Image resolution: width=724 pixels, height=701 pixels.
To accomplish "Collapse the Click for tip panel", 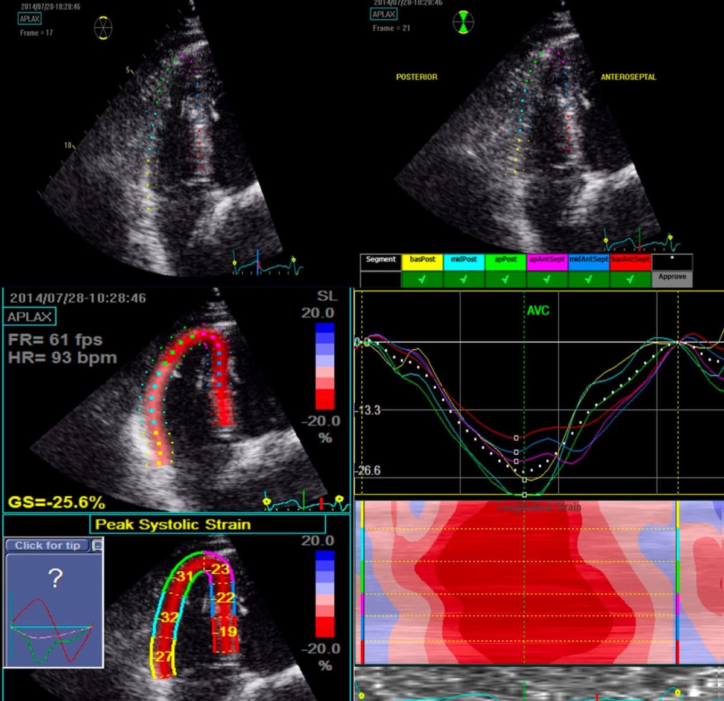I will (97, 545).
